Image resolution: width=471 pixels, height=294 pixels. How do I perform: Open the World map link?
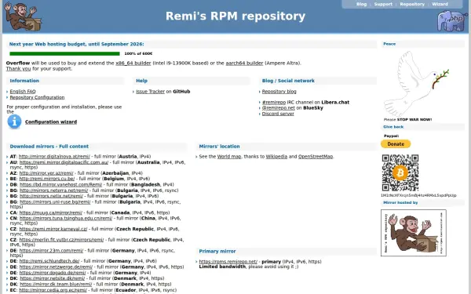[229, 157]
